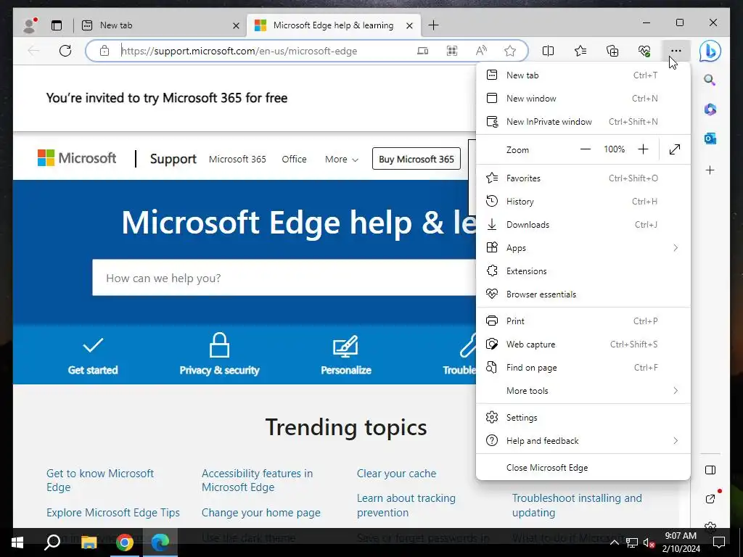Click the Bing Copilot sidebar icon
The width and height of the screenshot is (743, 557).
710,51
